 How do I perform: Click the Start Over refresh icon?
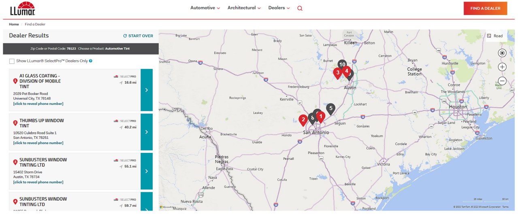pos(125,36)
